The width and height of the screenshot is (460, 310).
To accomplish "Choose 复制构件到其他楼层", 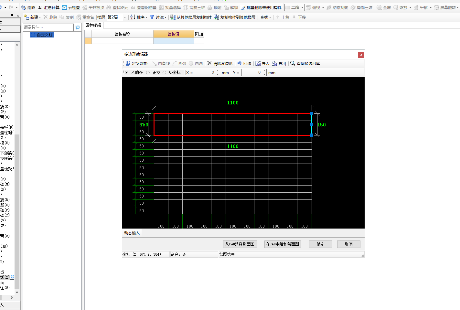I will point(235,17).
